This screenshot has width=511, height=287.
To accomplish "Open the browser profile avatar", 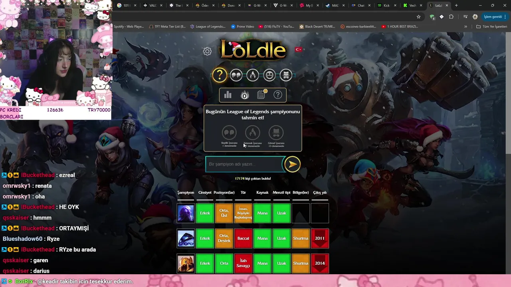I will click(475, 17).
